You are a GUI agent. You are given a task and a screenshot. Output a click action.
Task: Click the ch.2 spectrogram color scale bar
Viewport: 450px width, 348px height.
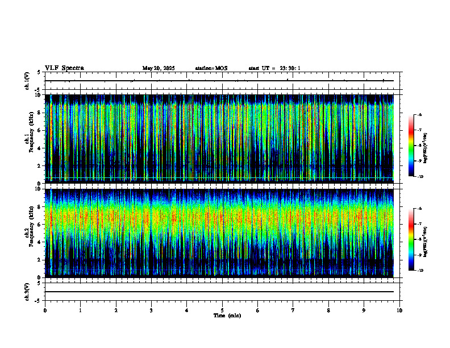(x=411, y=239)
